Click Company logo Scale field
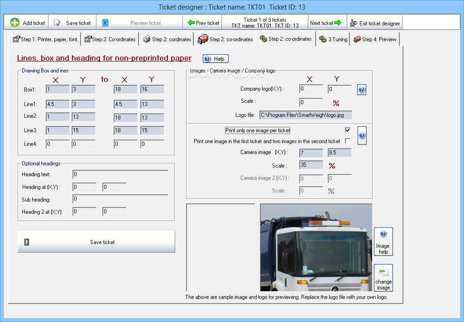Image resolution: width=464 pixels, height=322 pixels. pos(311,102)
